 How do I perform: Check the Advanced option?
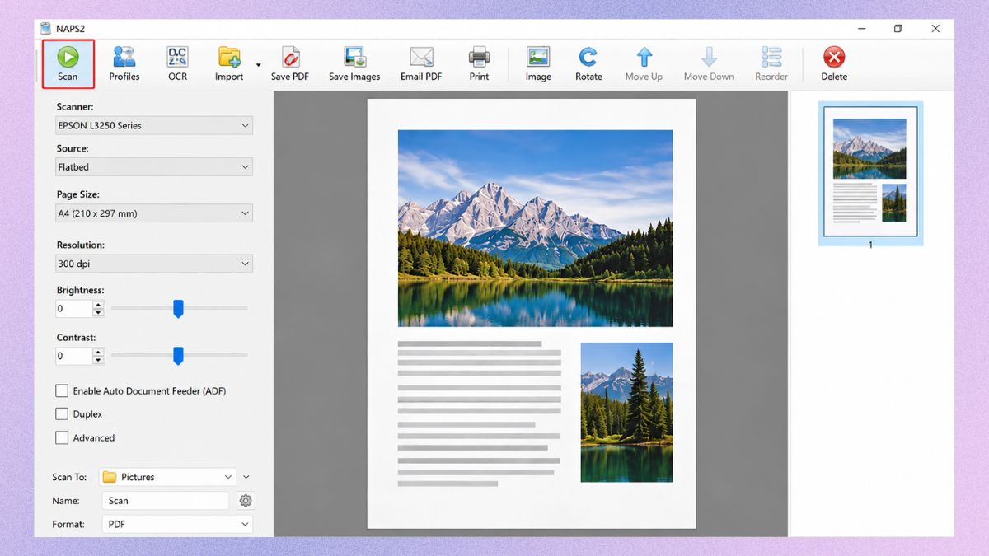pos(62,438)
